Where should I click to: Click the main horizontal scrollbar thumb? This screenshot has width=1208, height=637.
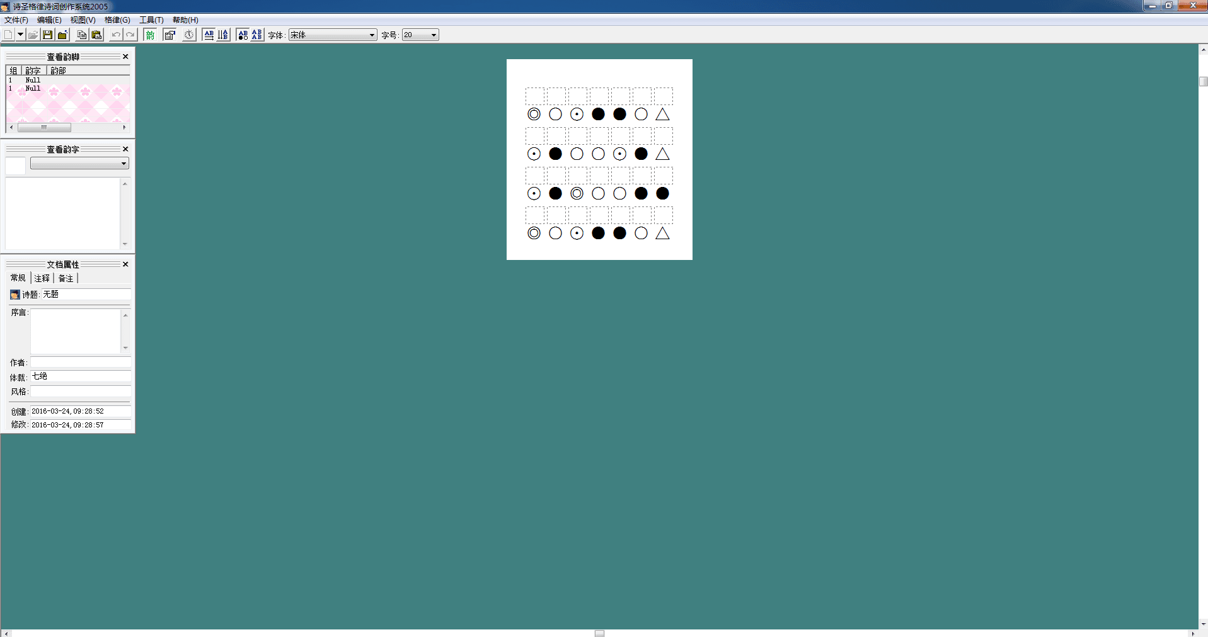click(599, 633)
